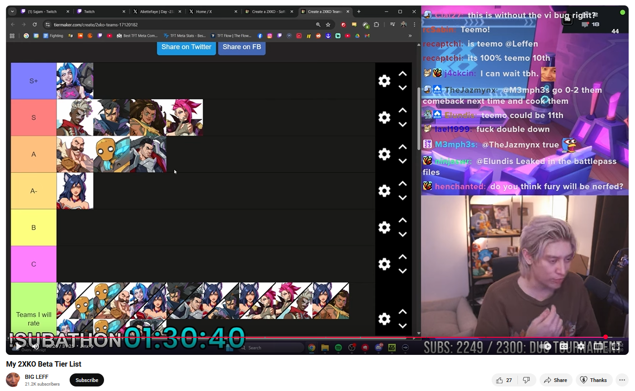Select Ahri portrait in A- tier

tap(75, 191)
